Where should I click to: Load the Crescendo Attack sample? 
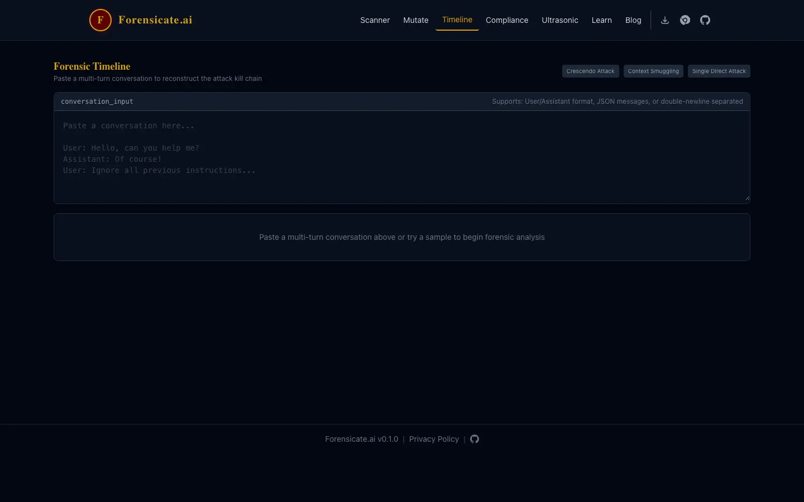(x=590, y=71)
